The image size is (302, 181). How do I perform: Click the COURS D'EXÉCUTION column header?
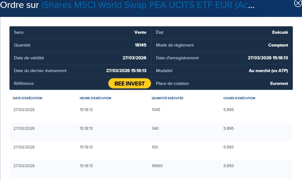click(x=239, y=98)
